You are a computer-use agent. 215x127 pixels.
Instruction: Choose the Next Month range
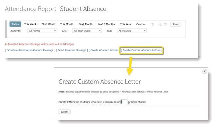(x=86, y=24)
